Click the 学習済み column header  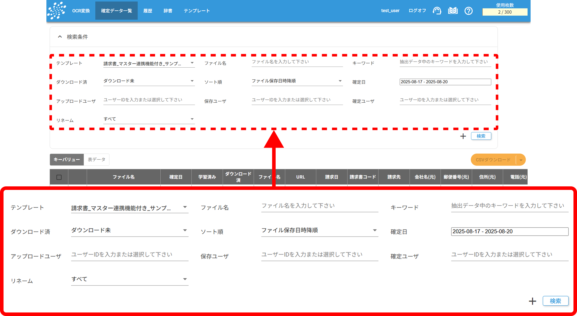pos(207,177)
